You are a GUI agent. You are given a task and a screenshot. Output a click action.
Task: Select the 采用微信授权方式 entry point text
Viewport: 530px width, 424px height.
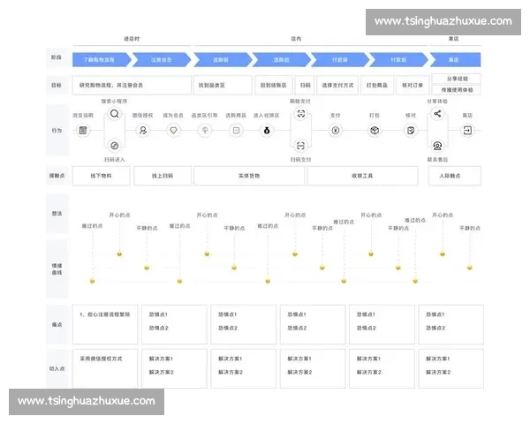coord(101,359)
